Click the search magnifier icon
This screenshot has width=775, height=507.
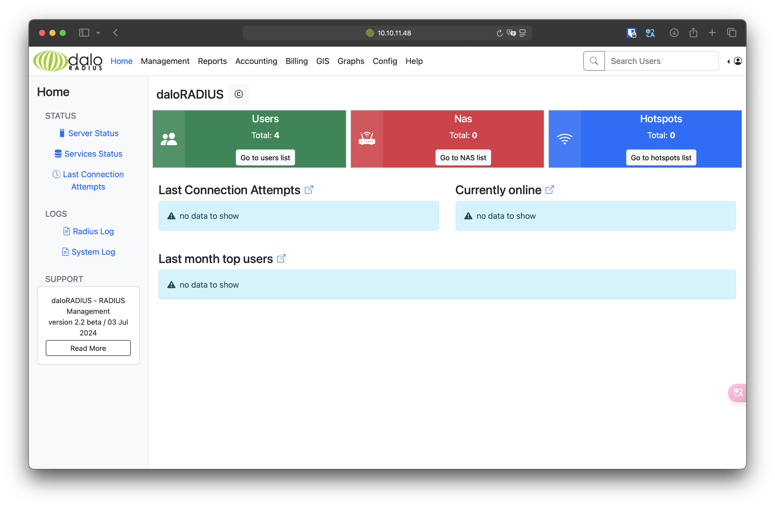pyautogui.click(x=594, y=61)
